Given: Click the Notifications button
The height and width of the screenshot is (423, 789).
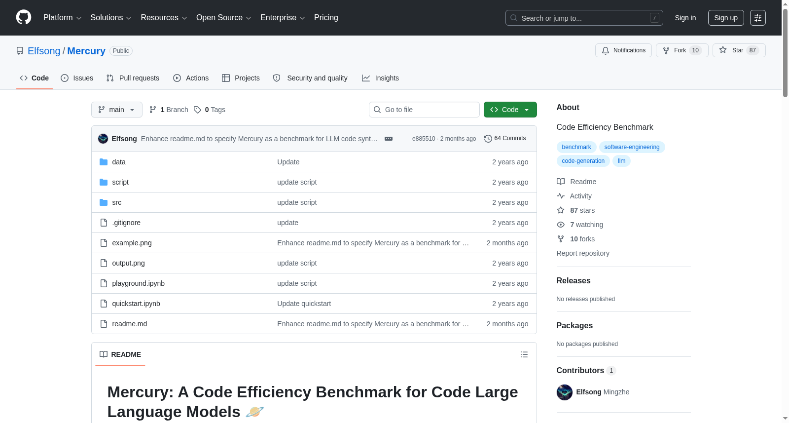Looking at the screenshot, I should click(x=624, y=50).
